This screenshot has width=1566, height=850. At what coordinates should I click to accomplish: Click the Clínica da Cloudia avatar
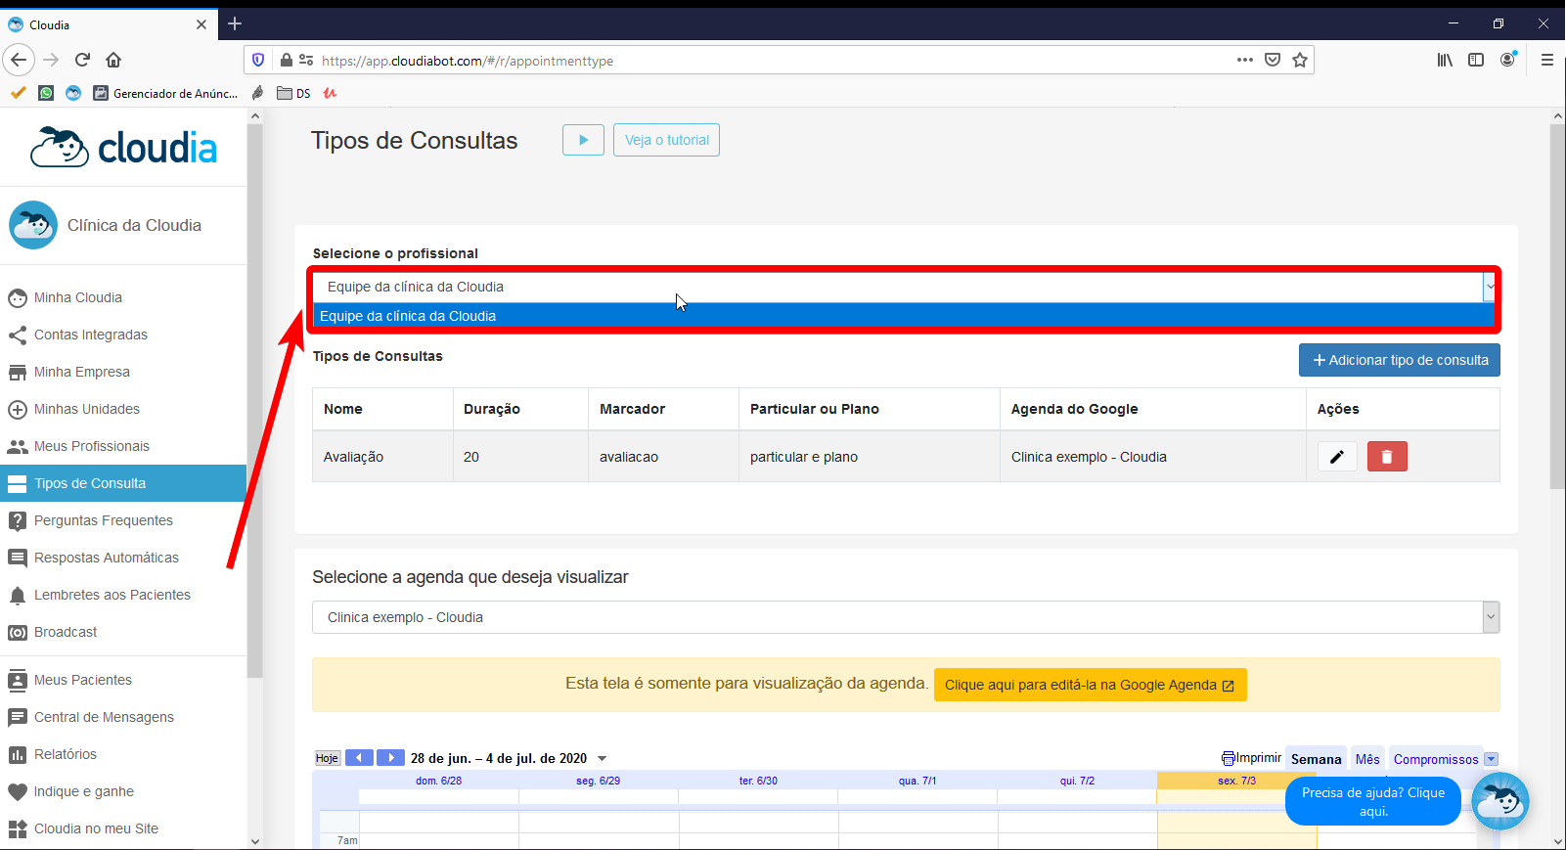(x=33, y=225)
